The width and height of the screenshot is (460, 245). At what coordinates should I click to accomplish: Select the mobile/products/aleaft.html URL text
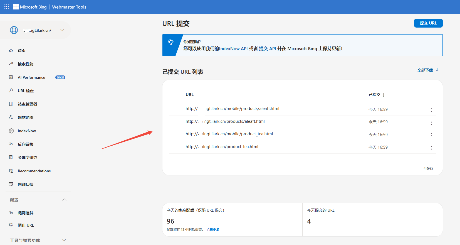pos(233,109)
